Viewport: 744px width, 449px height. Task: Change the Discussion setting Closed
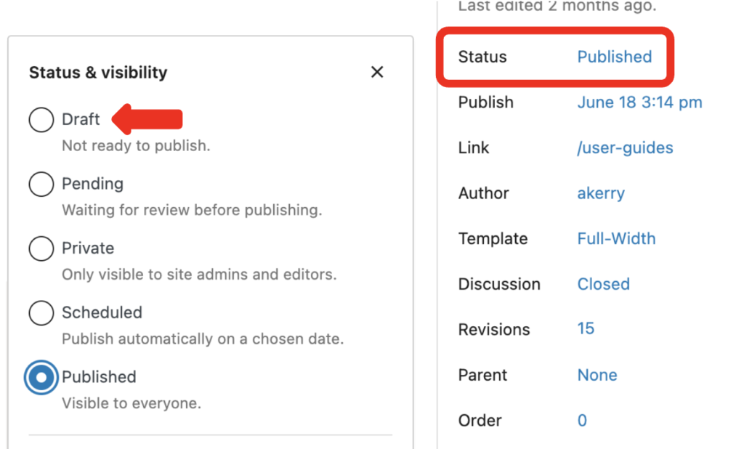(603, 284)
